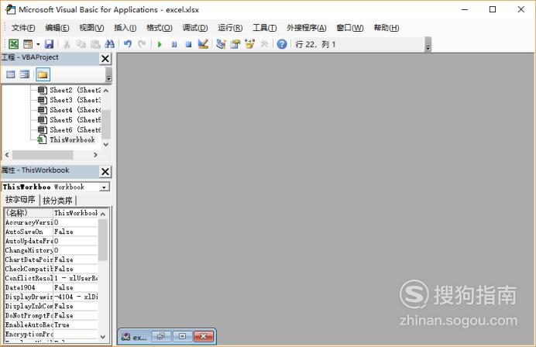
Task: Click the AutoSaveOn False value
Action: 76,232
